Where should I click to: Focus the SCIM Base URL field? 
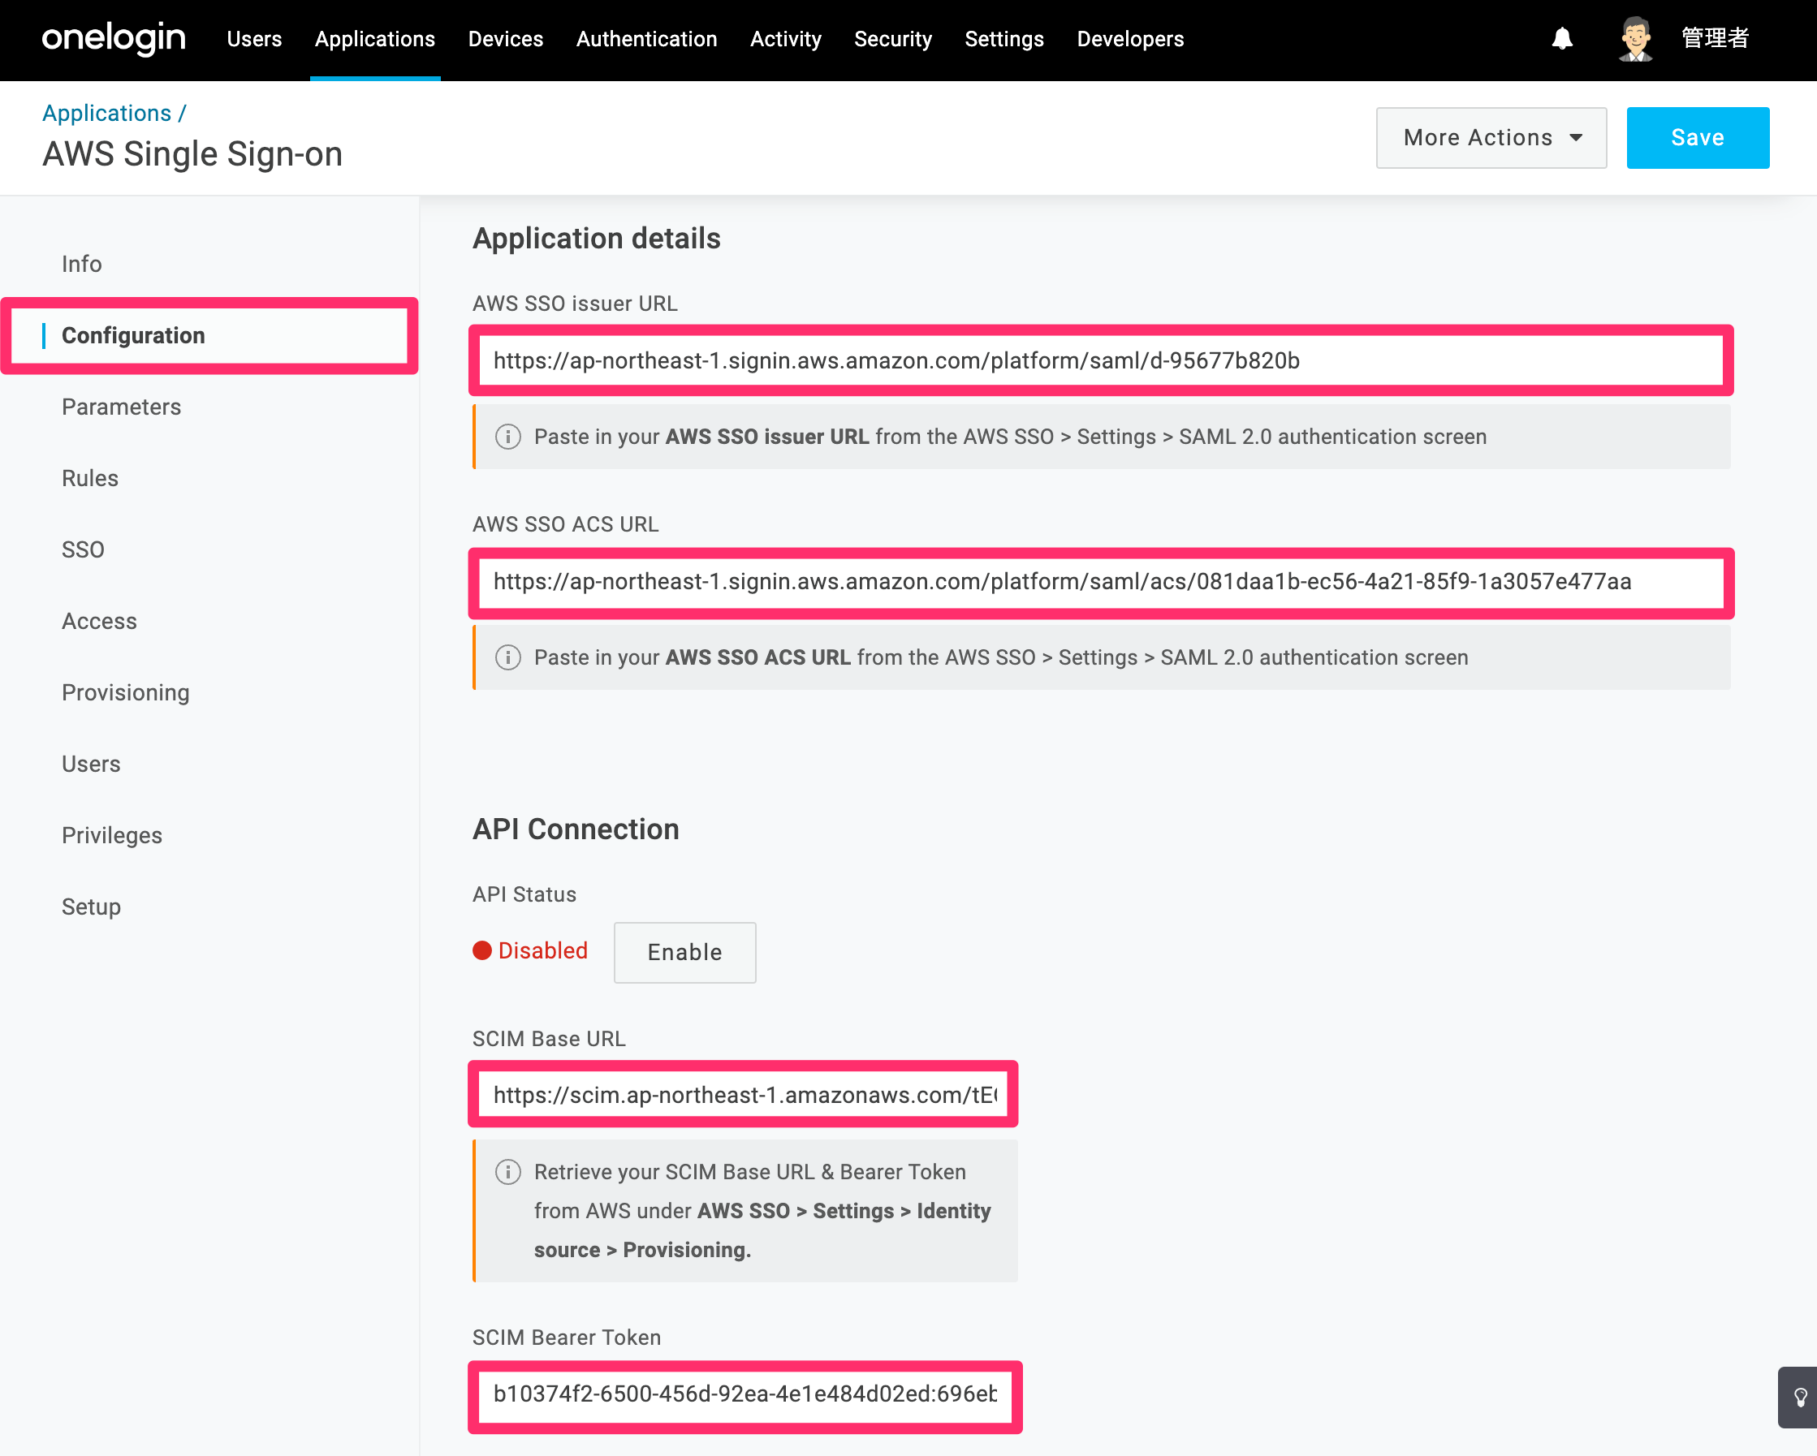(x=744, y=1094)
